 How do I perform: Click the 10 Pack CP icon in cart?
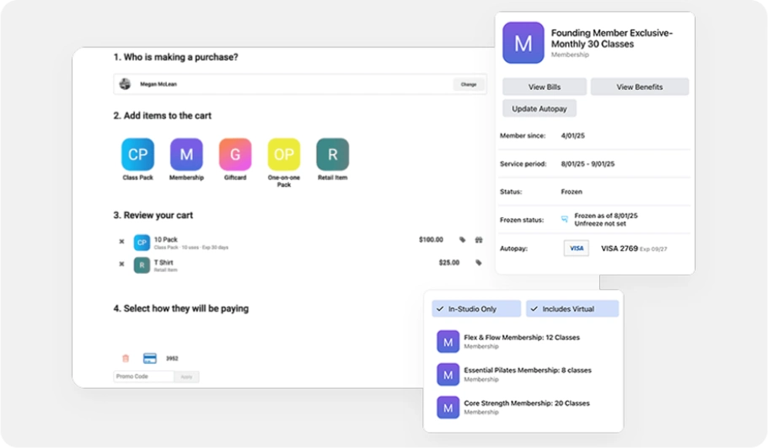click(x=142, y=242)
